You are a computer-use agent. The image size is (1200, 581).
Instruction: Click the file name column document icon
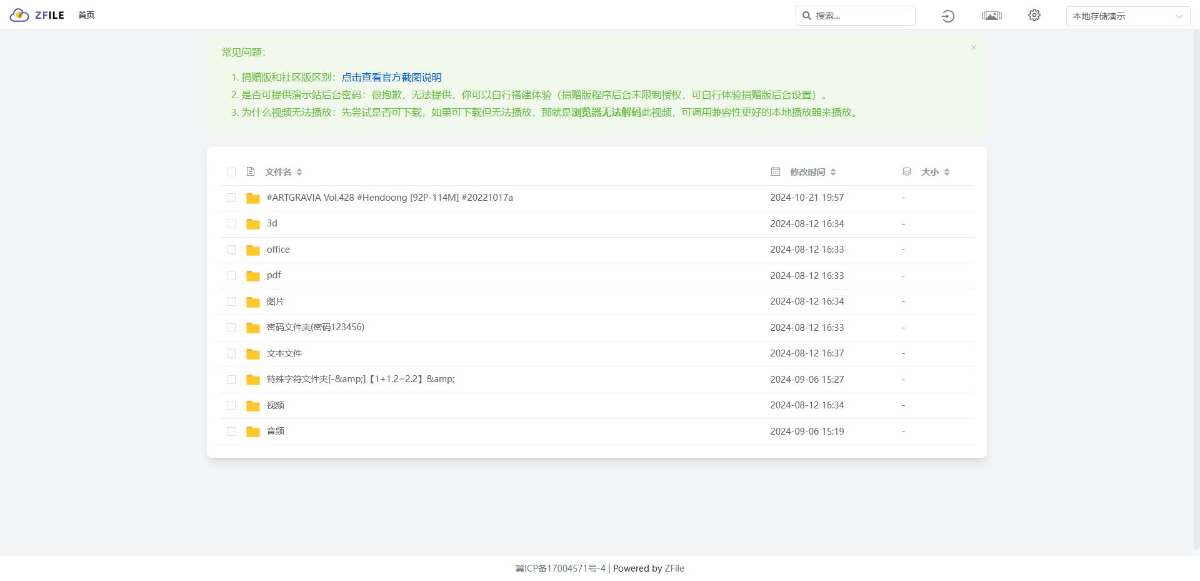(251, 171)
